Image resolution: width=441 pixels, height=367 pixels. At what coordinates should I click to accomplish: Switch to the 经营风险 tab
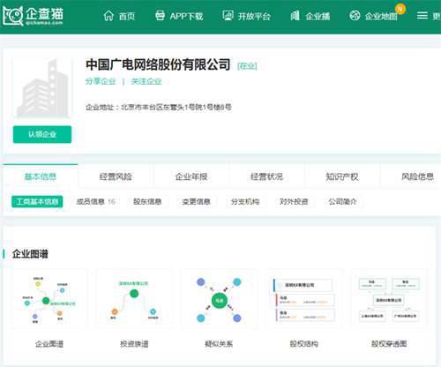pos(116,176)
